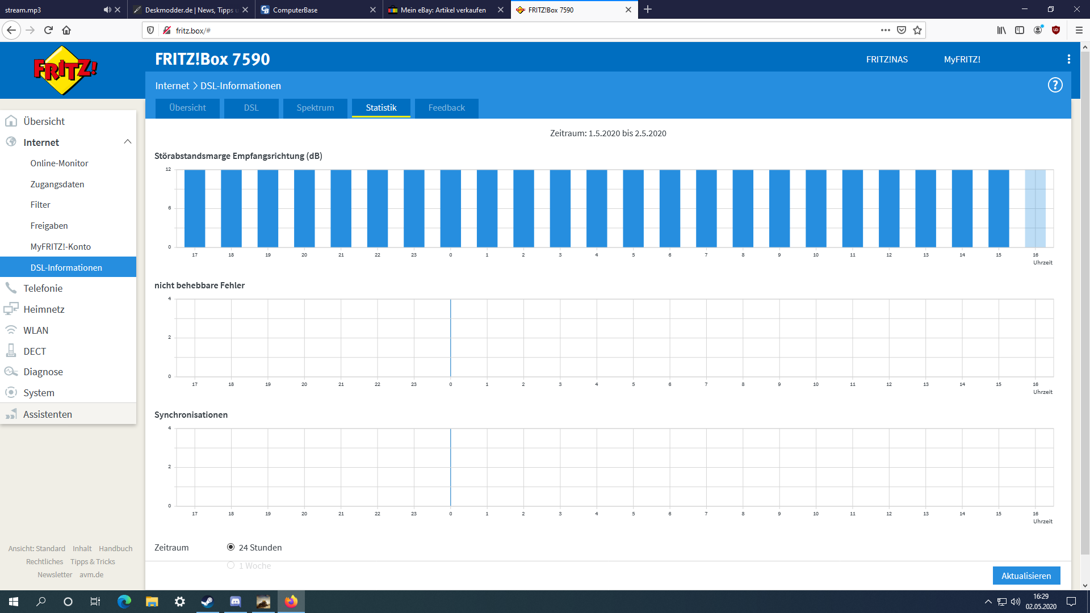Screen dimensions: 1090x613
Task: Show hidden system tray icons
Action: tap(988, 602)
